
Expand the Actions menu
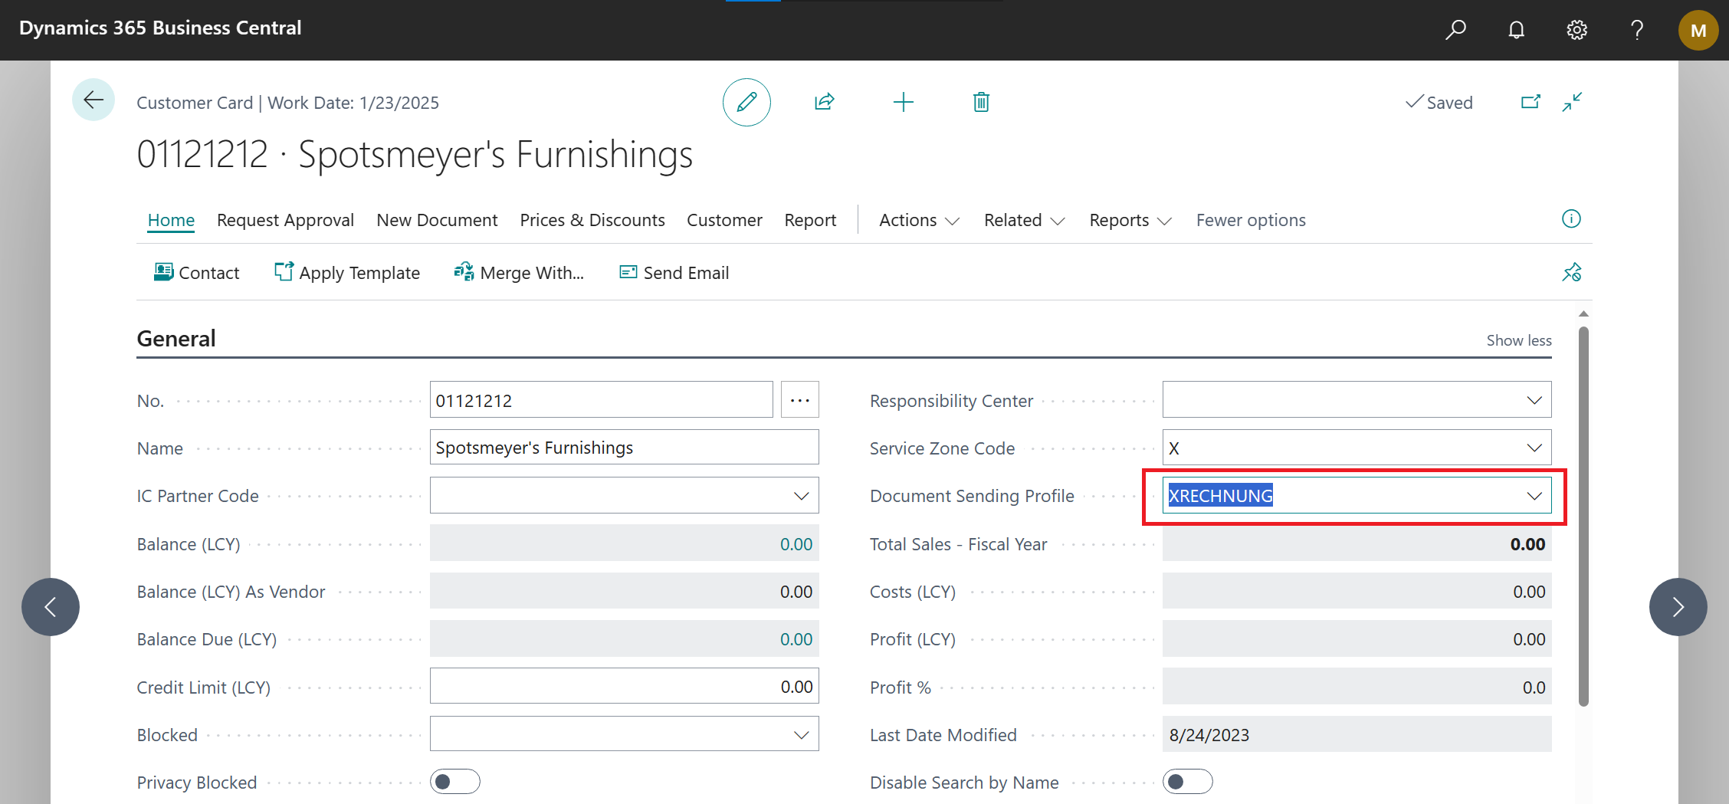coord(919,220)
